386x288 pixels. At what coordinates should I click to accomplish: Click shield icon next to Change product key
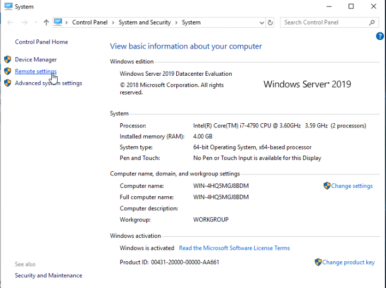point(318,262)
